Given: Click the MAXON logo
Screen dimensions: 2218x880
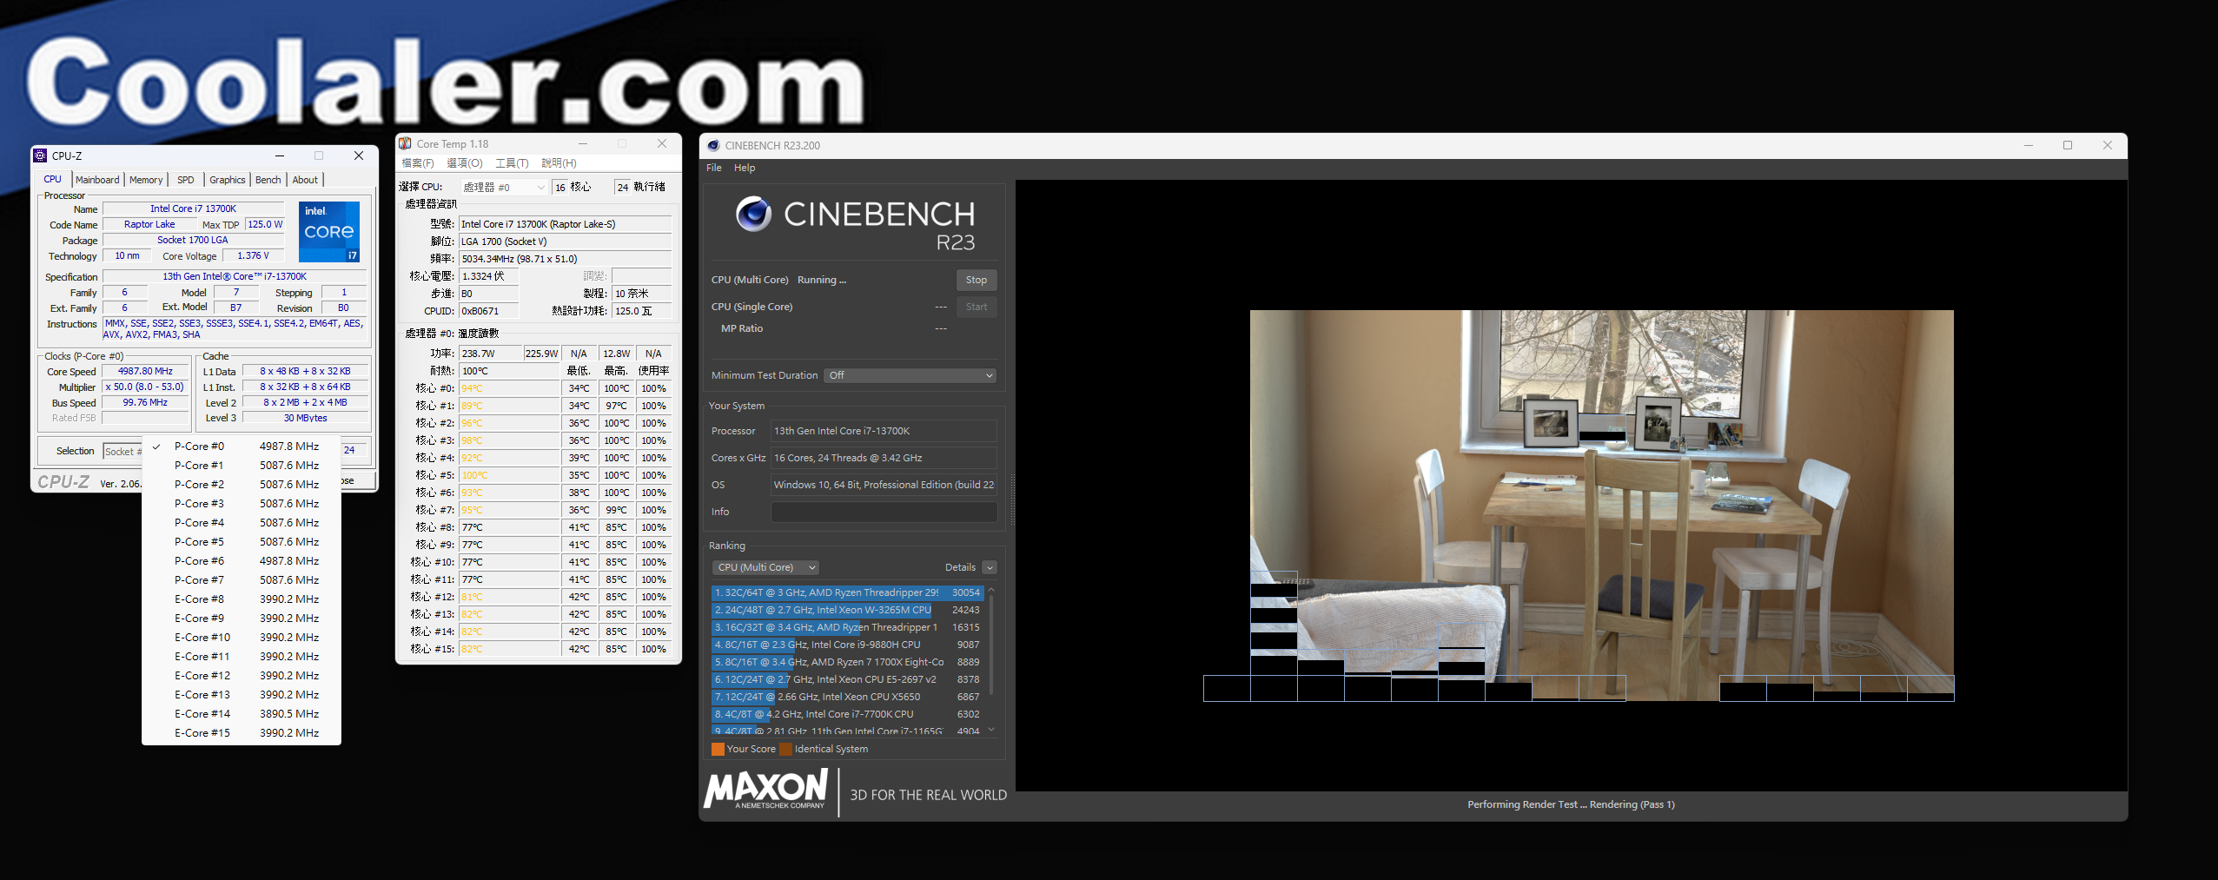Looking at the screenshot, I should [765, 791].
